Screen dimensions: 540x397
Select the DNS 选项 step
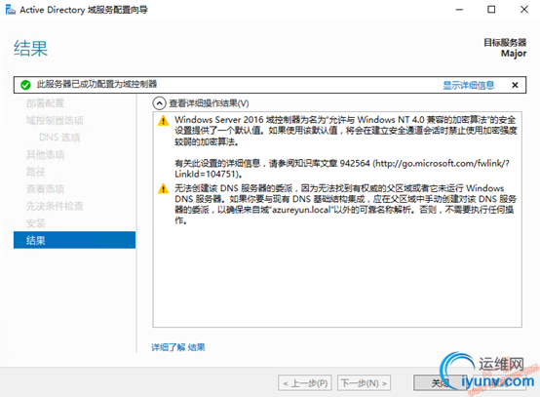coord(59,138)
